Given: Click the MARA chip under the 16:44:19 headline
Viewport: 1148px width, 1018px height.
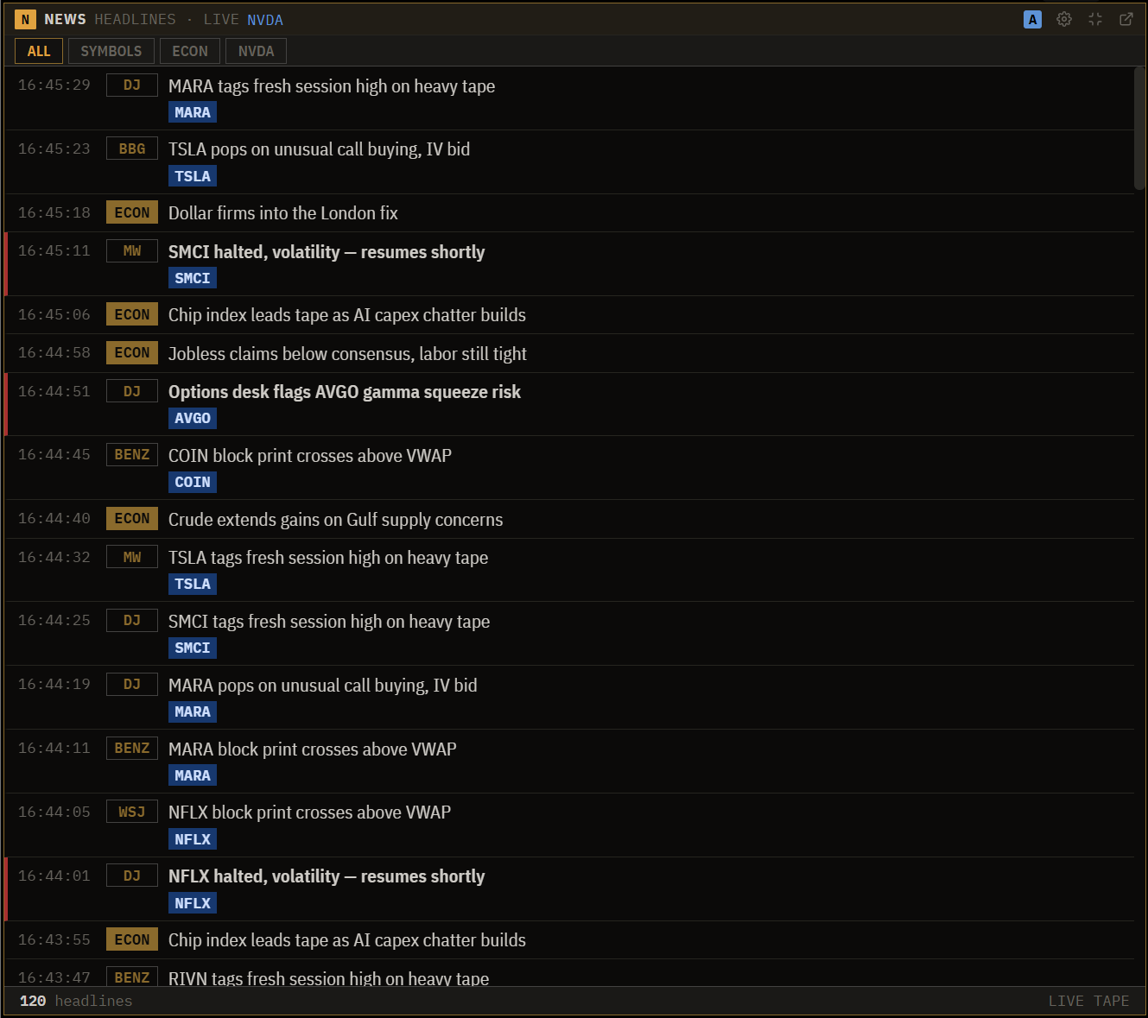Looking at the screenshot, I should [193, 711].
